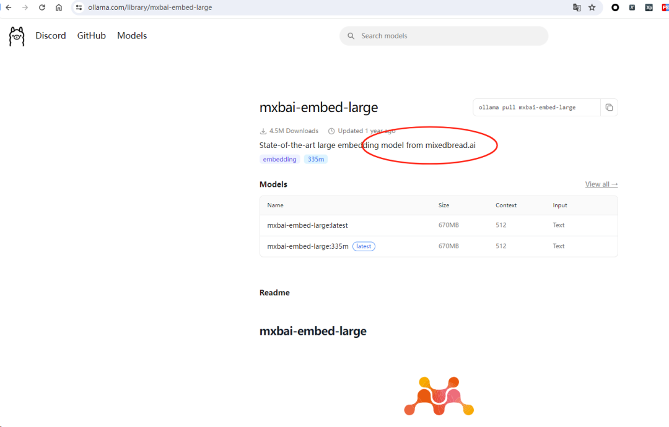Click the browser forward arrow
Screen dimensions: 669x427
25,7
